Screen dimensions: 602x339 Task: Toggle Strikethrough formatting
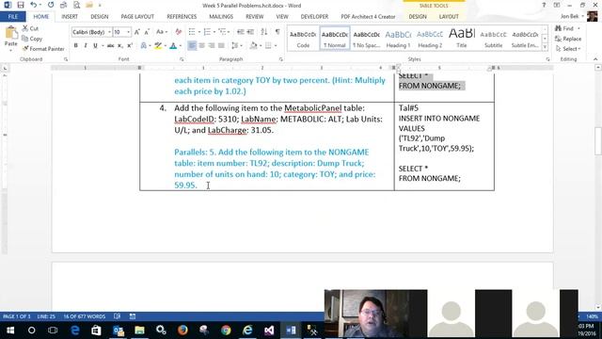point(111,46)
